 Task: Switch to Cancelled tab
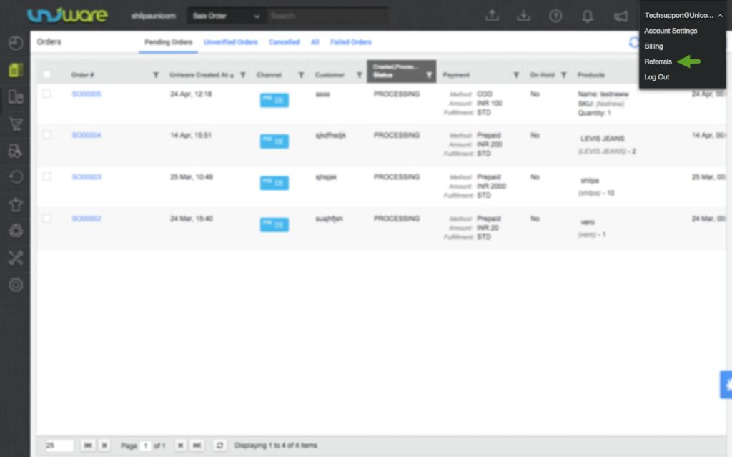pyautogui.click(x=285, y=42)
